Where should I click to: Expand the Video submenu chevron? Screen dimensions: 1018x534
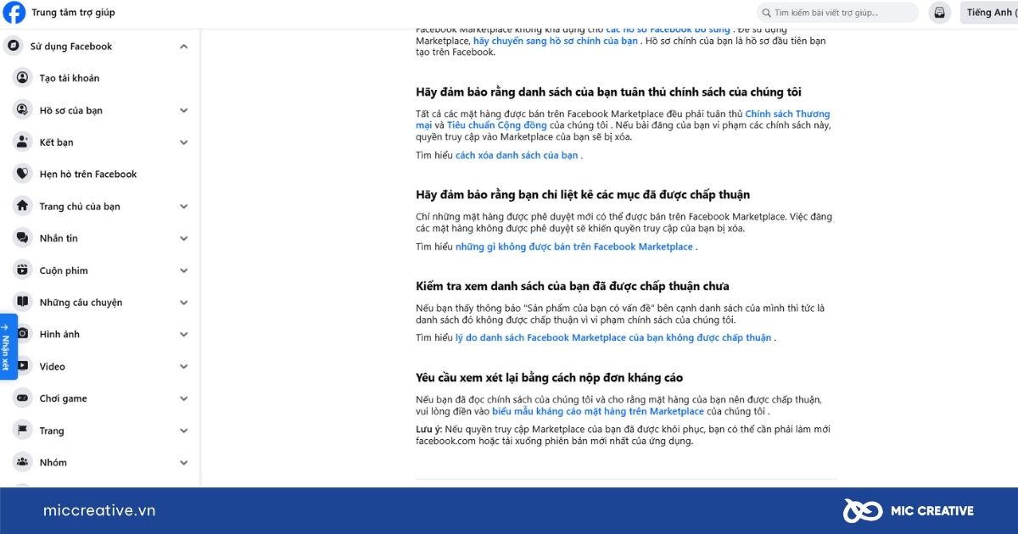(x=184, y=366)
